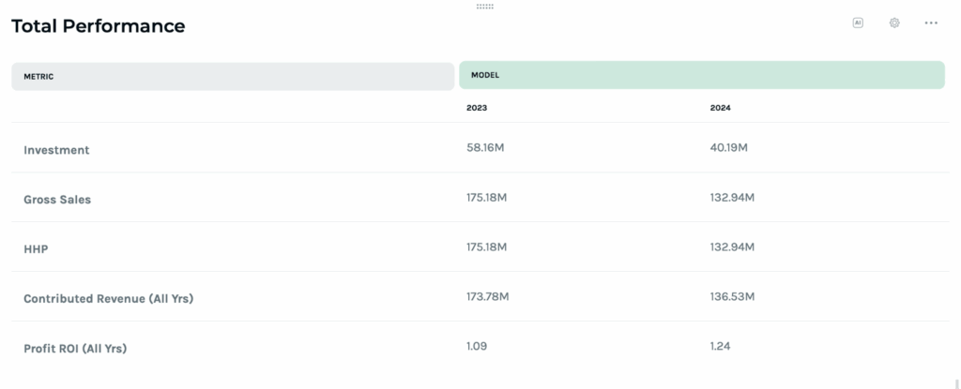Grab the drag handle at top center
This screenshot has width=961, height=389.
click(485, 7)
